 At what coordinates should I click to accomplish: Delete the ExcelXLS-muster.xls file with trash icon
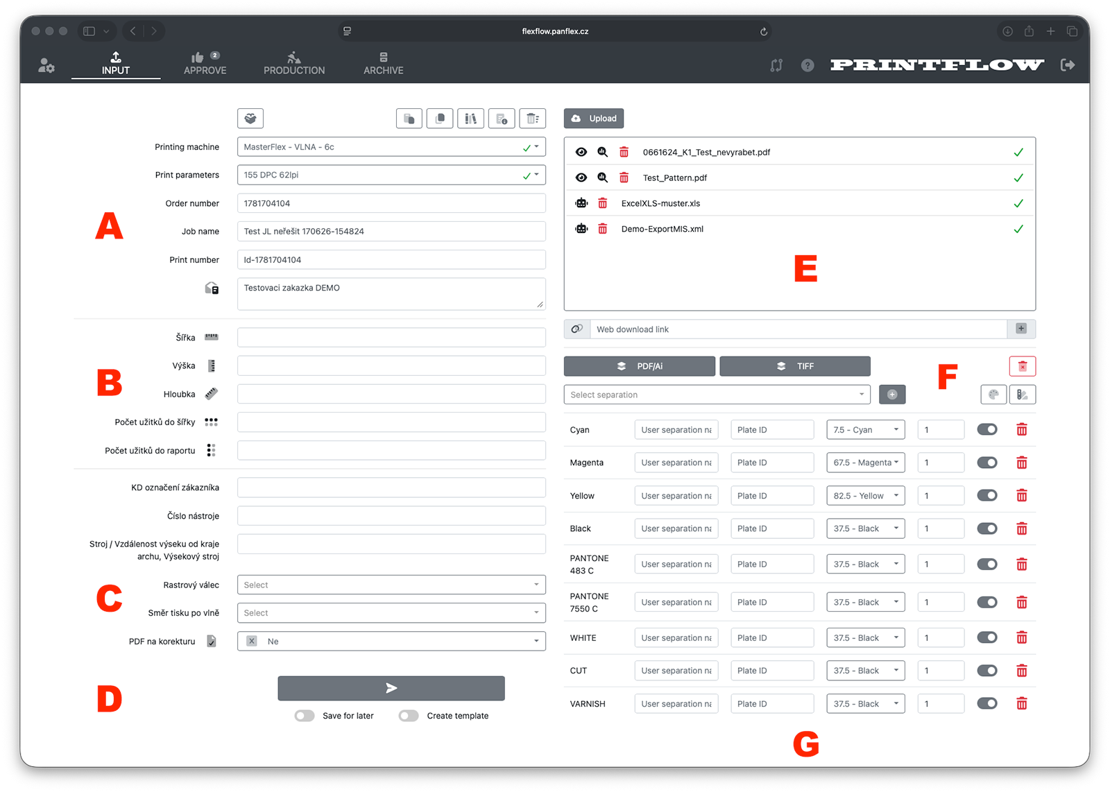tap(603, 203)
